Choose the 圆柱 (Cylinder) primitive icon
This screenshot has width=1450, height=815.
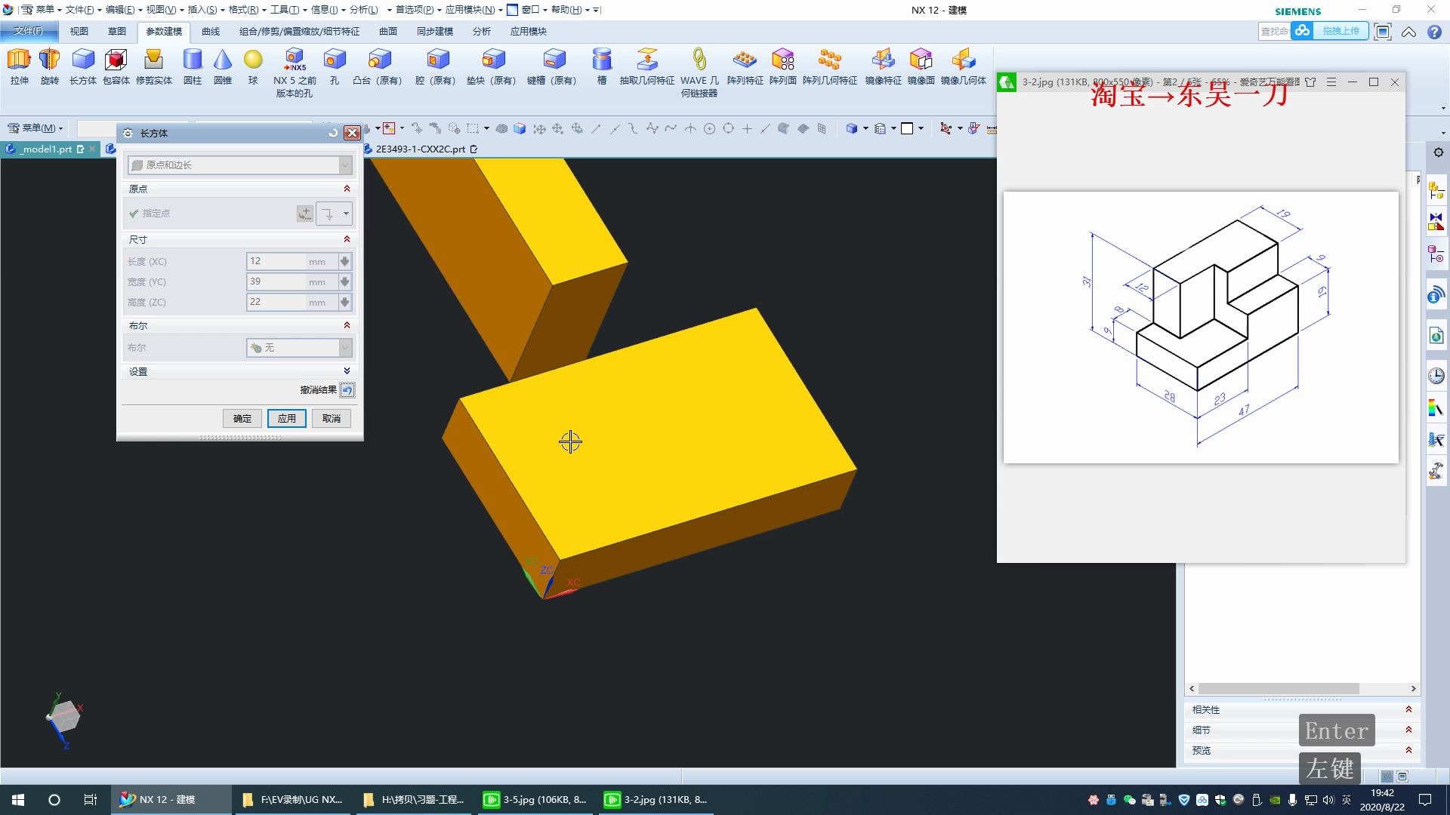[x=193, y=60]
